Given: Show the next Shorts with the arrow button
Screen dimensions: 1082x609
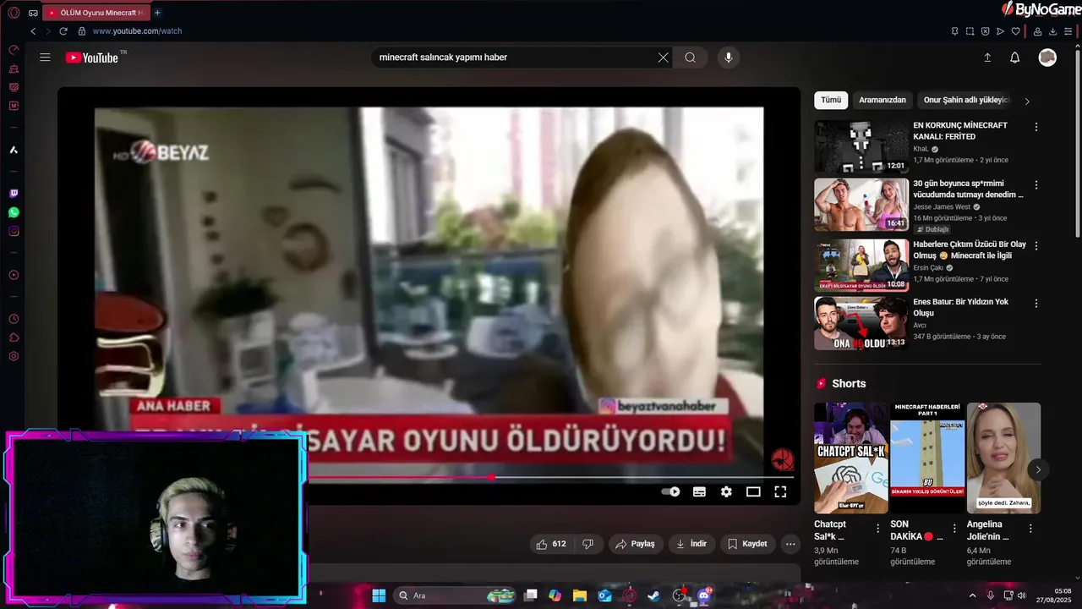Looking at the screenshot, I should pos(1038,469).
